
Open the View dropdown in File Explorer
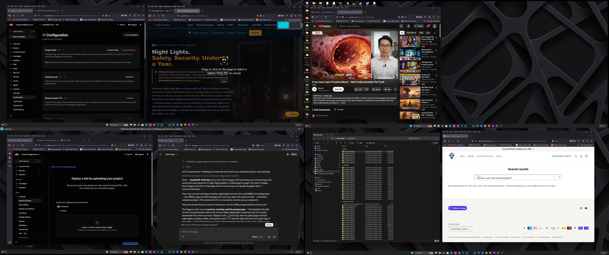click(361, 143)
